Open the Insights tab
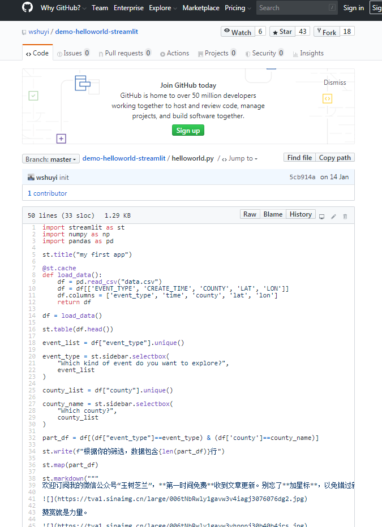The image size is (382, 527). pyautogui.click(x=308, y=53)
